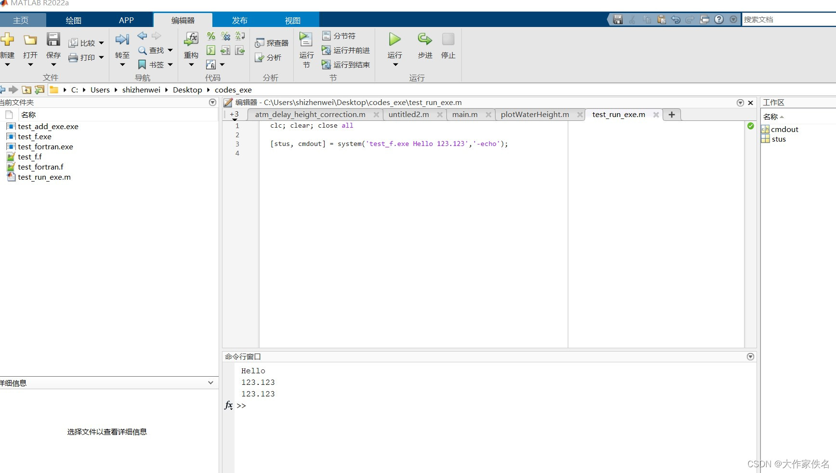836x473 pixels.
Task: Open the plotWaterHeight.m editor tab
Action: (x=535, y=115)
